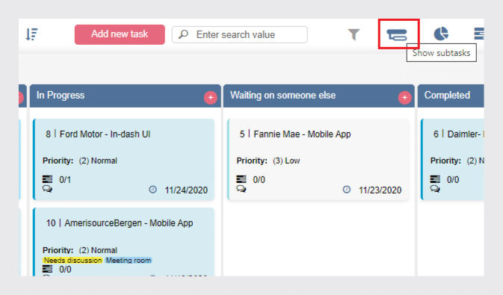Open the AmerisourceBergen - Mobile App card
Image resolution: width=503 pixels, height=295 pixels.
coord(124,242)
